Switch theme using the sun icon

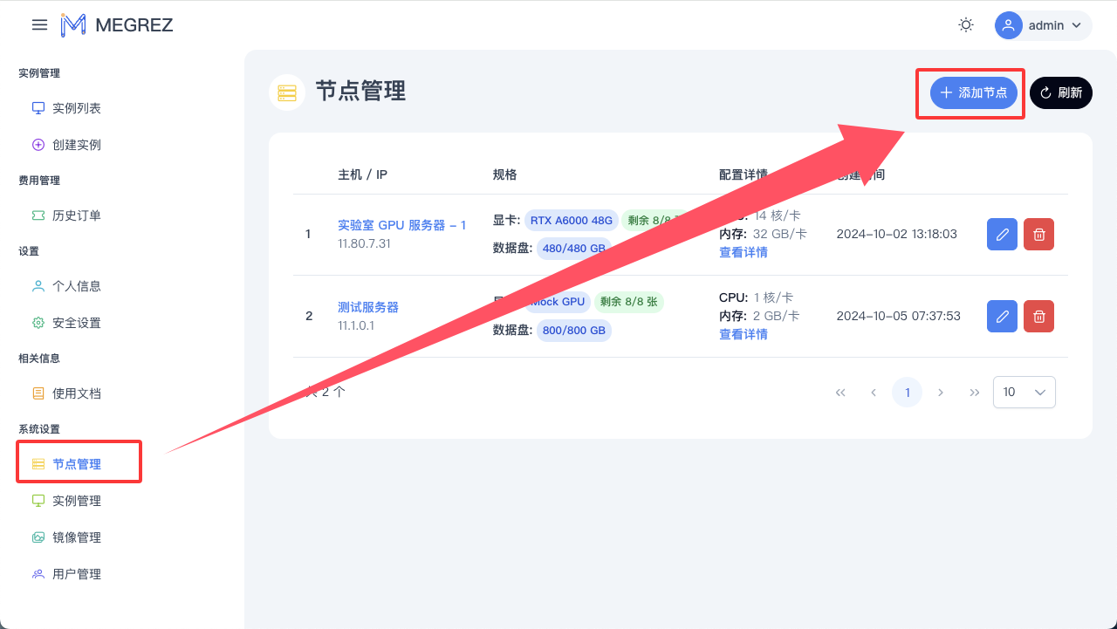966,25
